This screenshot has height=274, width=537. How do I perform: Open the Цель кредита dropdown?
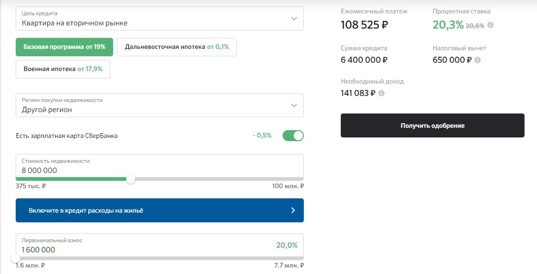160,18
